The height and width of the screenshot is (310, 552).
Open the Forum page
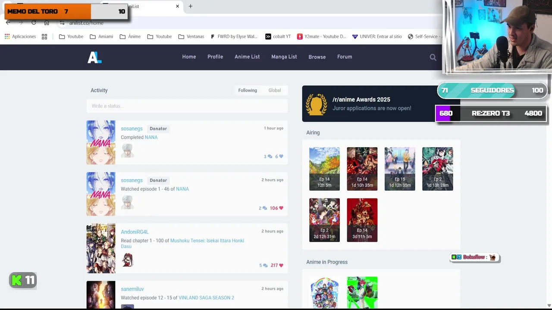(345, 57)
